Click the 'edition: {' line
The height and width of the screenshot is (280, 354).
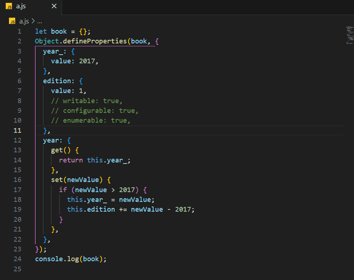pyautogui.click(x=63, y=81)
